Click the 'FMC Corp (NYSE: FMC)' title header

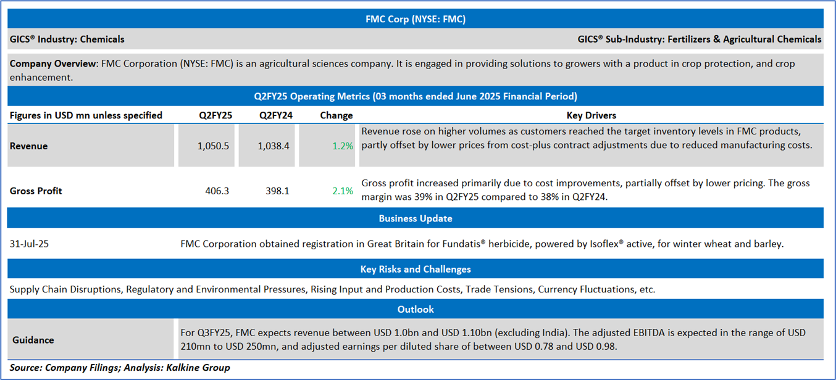[x=415, y=19]
